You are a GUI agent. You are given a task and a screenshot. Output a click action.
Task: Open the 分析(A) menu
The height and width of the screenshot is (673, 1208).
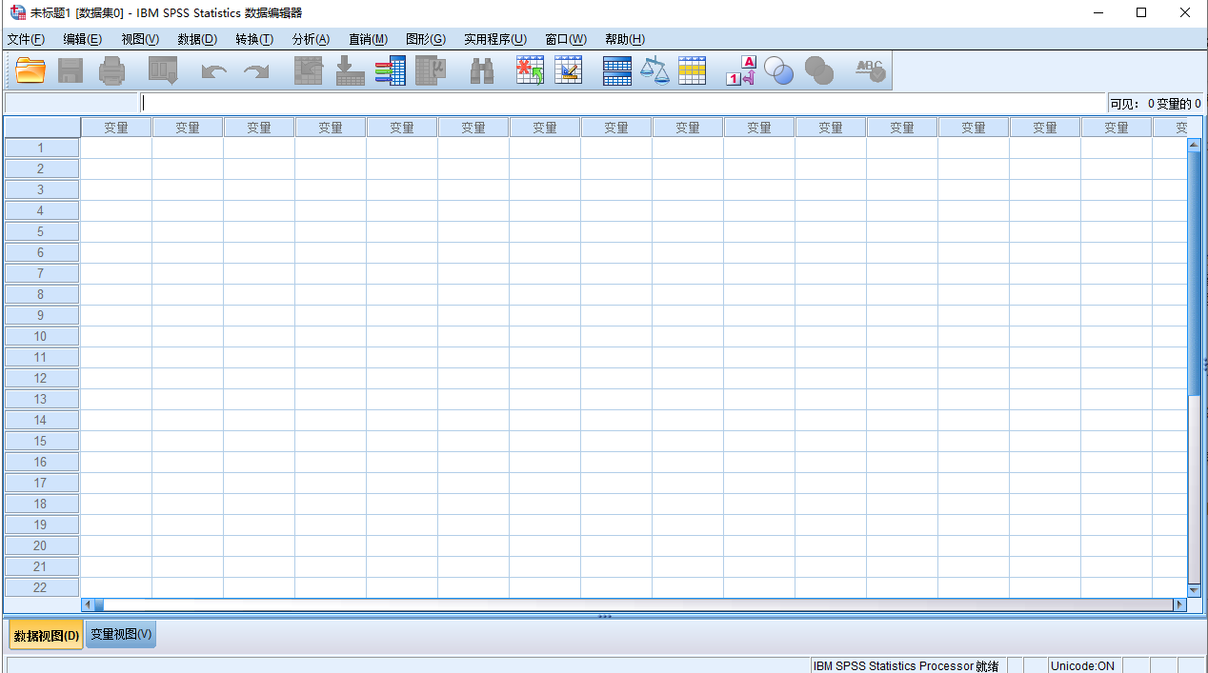coord(311,39)
